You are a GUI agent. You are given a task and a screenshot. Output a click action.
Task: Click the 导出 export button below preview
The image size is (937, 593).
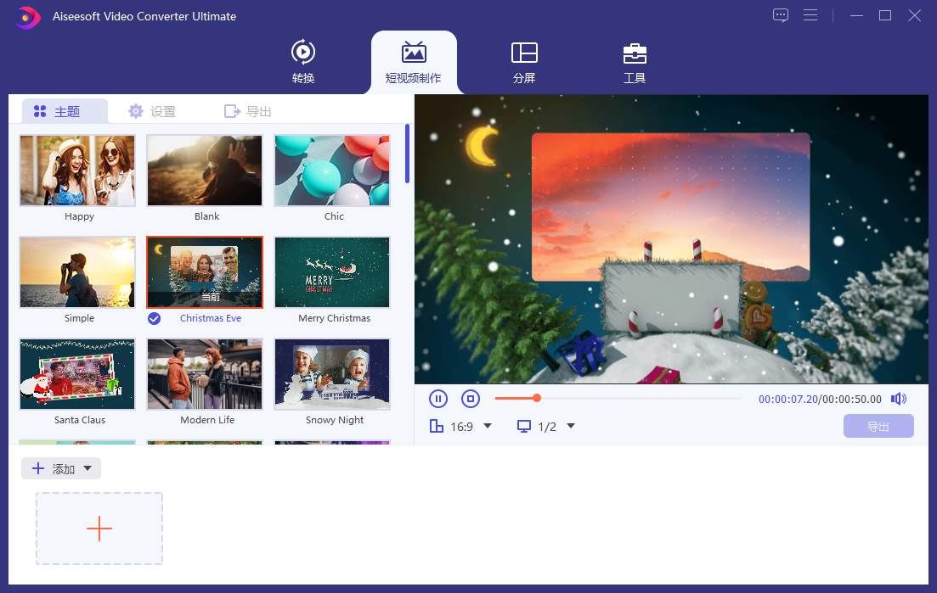tap(878, 427)
